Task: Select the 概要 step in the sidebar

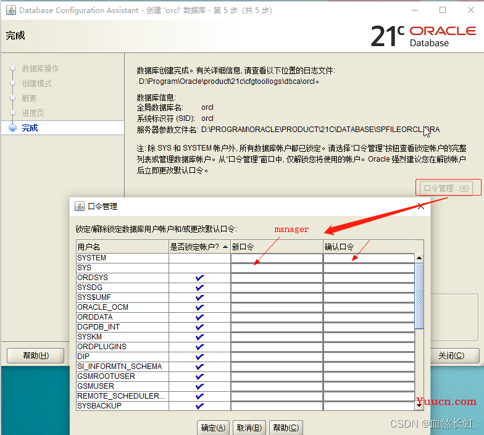Action: [x=30, y=98]
